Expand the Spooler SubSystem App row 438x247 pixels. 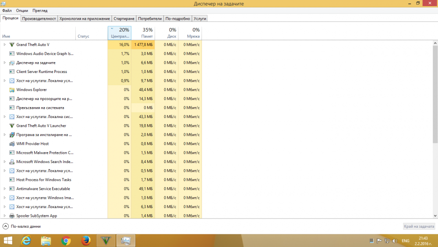(4, 216)
